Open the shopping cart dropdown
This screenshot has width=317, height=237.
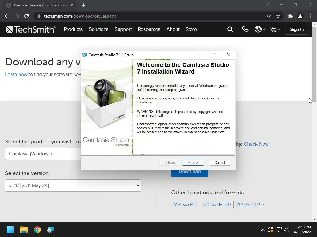pos(275,29)
